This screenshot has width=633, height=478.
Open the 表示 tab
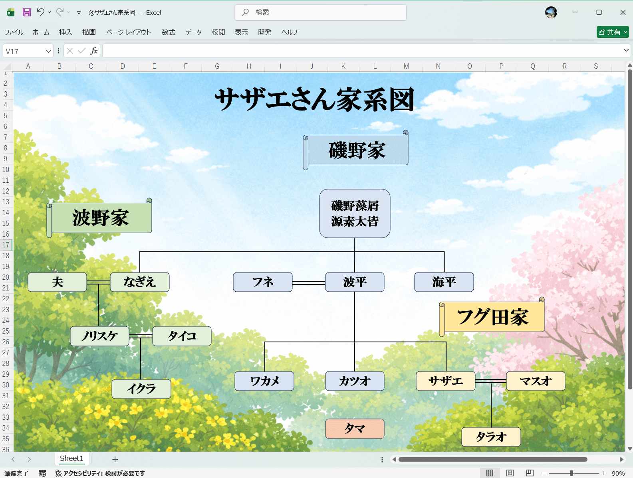tap(242, 32)
